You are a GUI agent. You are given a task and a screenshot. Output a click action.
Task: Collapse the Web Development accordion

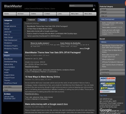click(x=112, y=19)
